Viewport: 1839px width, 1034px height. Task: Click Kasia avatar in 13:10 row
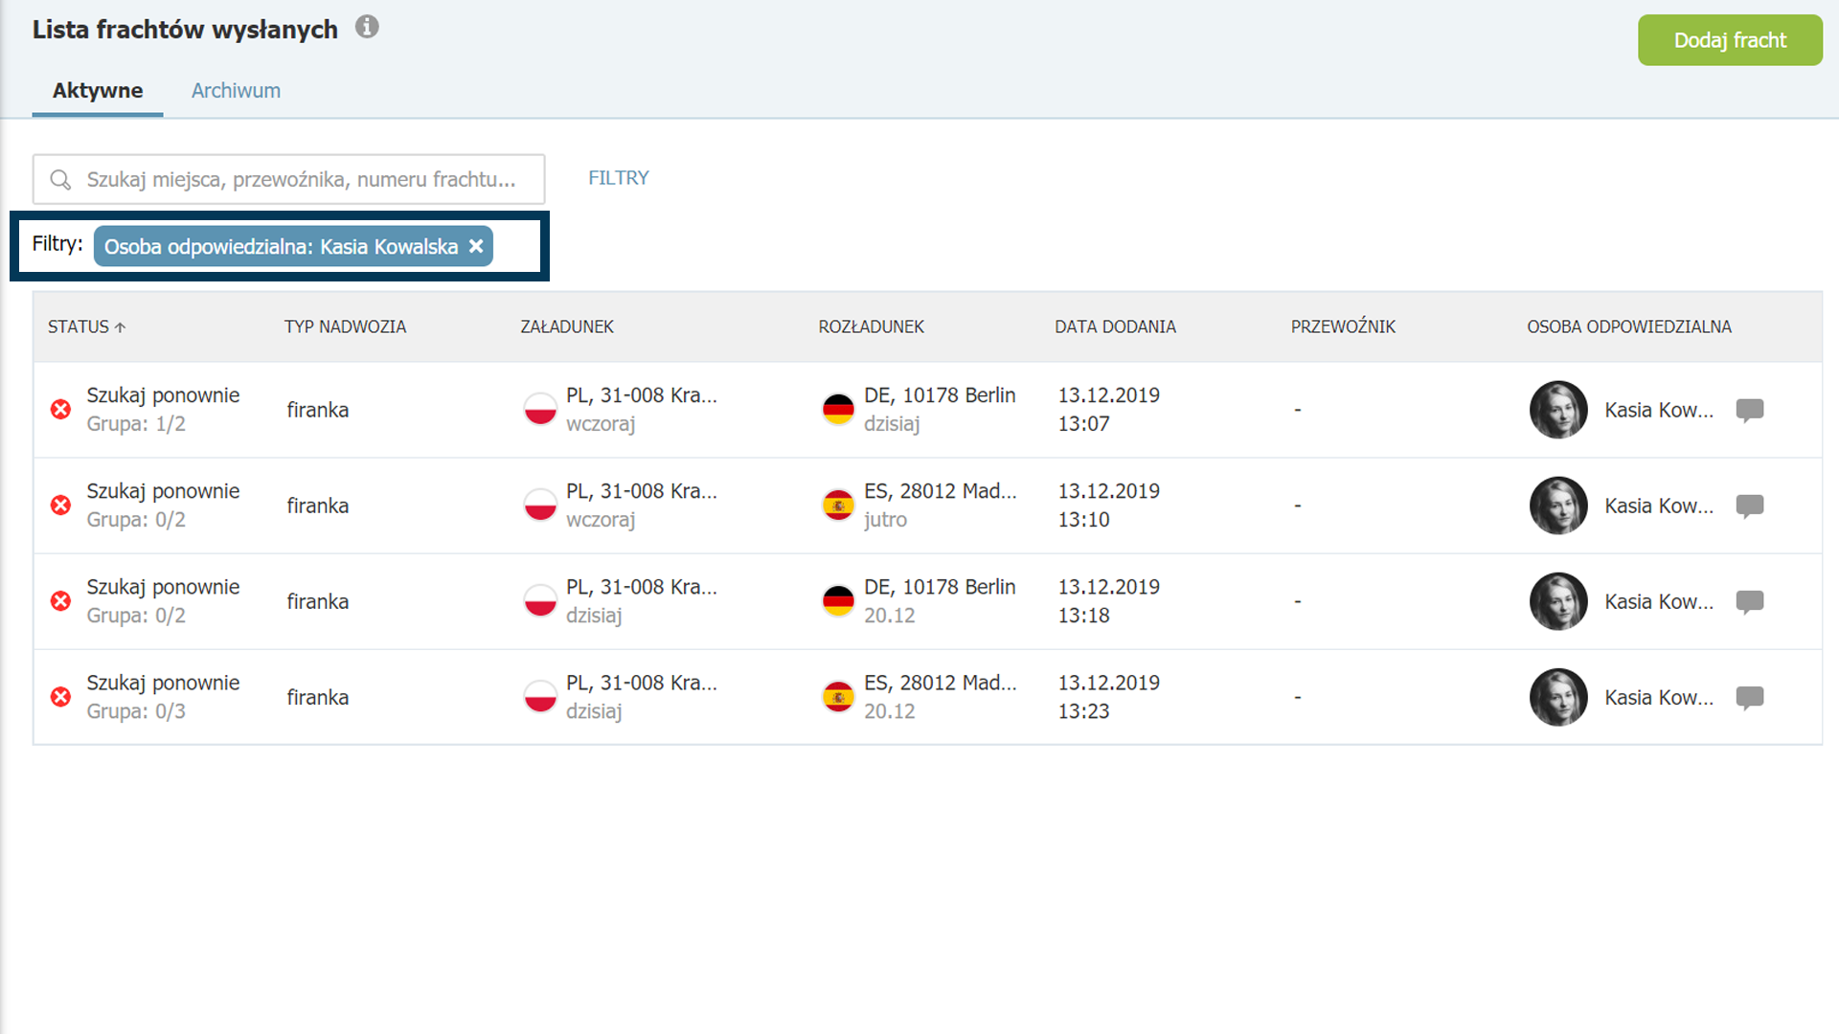[1558, 506]
